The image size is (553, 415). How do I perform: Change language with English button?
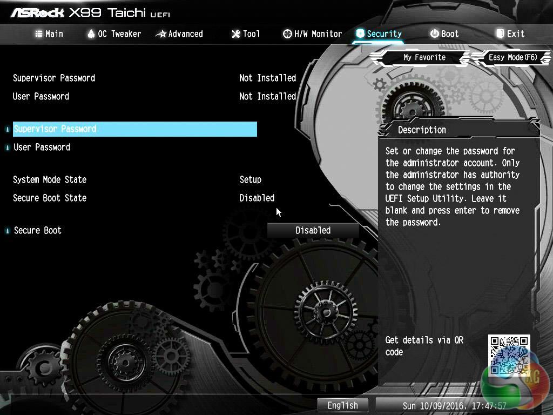tap(342, 405)
